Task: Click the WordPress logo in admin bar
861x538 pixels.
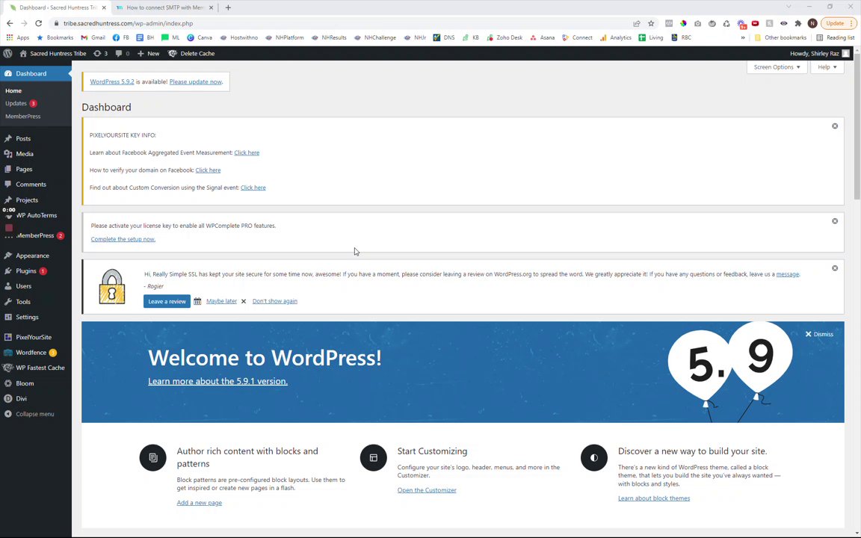Action: [7, 53]
